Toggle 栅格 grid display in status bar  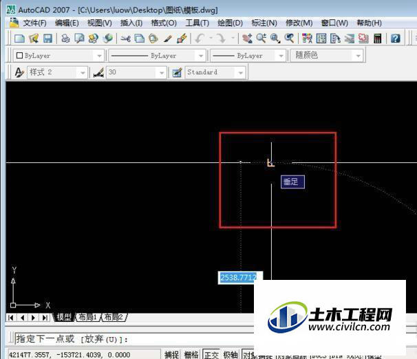(x=191, y=355)
